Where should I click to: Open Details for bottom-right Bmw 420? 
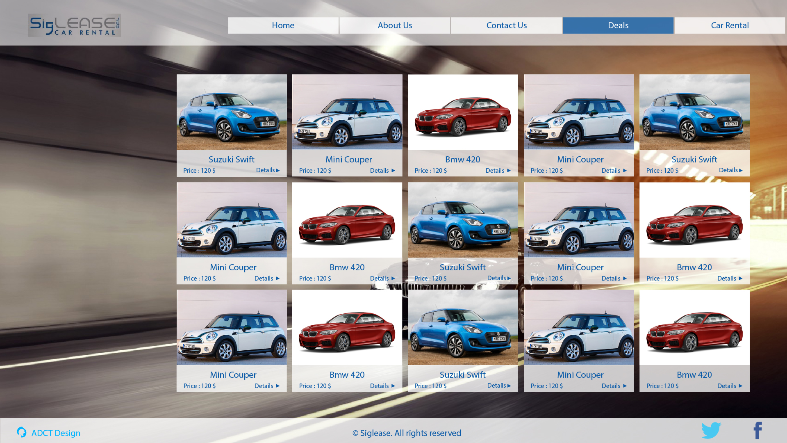[730, 386]
